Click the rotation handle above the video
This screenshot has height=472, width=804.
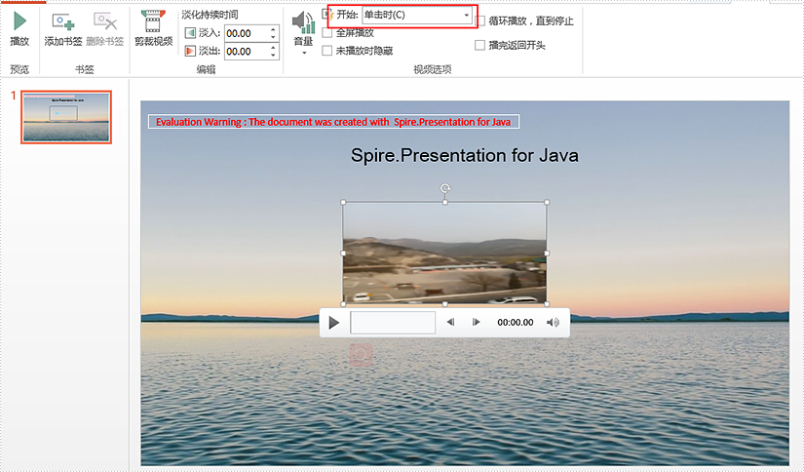(445, 188)
